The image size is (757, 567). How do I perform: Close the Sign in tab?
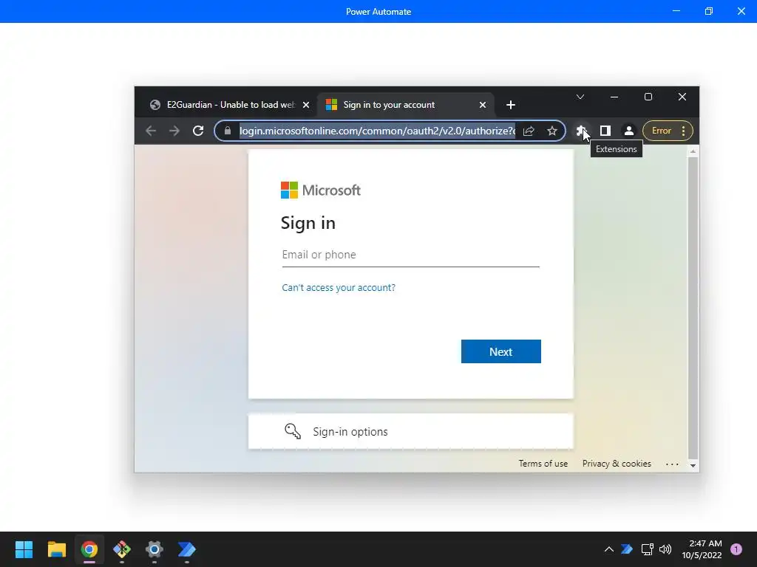click(482, 105)
